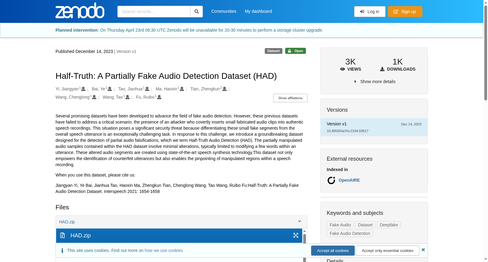This screenshot has height=262, width=488.
Task: Click the OpenAIRE logo icon
Action: coord(331,180)
